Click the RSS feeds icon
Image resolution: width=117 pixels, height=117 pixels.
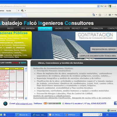tap(100, 15)
